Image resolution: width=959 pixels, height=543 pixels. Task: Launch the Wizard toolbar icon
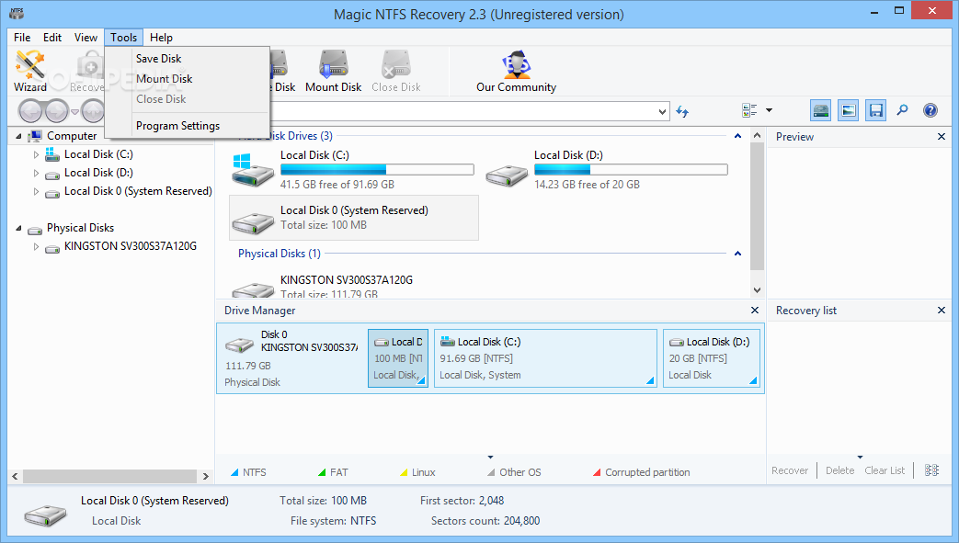[x=30, y=71]
